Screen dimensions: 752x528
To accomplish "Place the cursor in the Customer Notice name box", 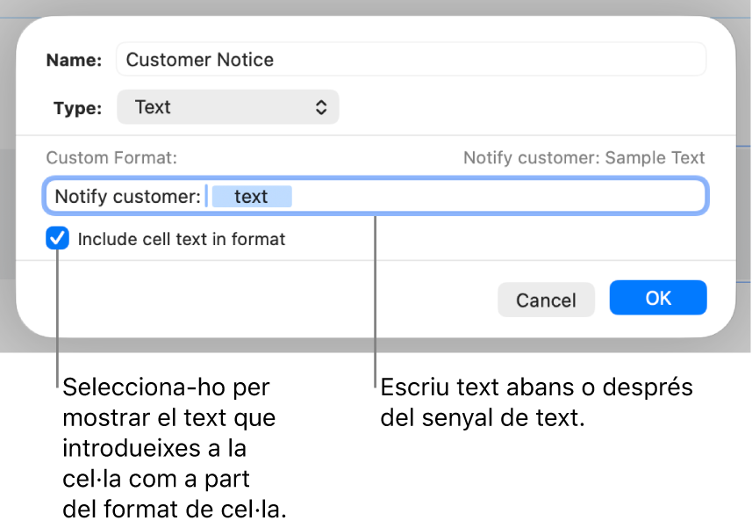I will pyautogui.click(x=411, y=59).
